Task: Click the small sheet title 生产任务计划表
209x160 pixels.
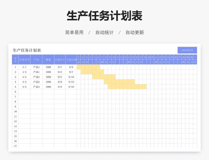Action: coord(27,50)
